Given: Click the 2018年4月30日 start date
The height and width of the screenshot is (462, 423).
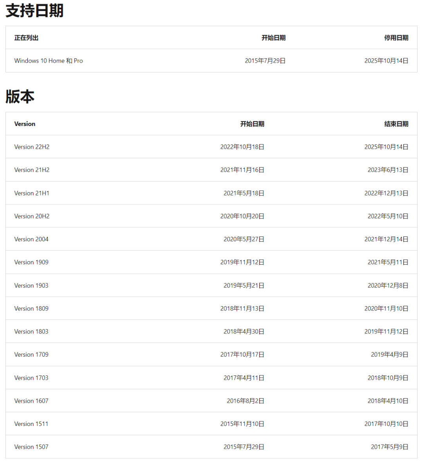Looking at the screenshot, I should pos(244,331).
